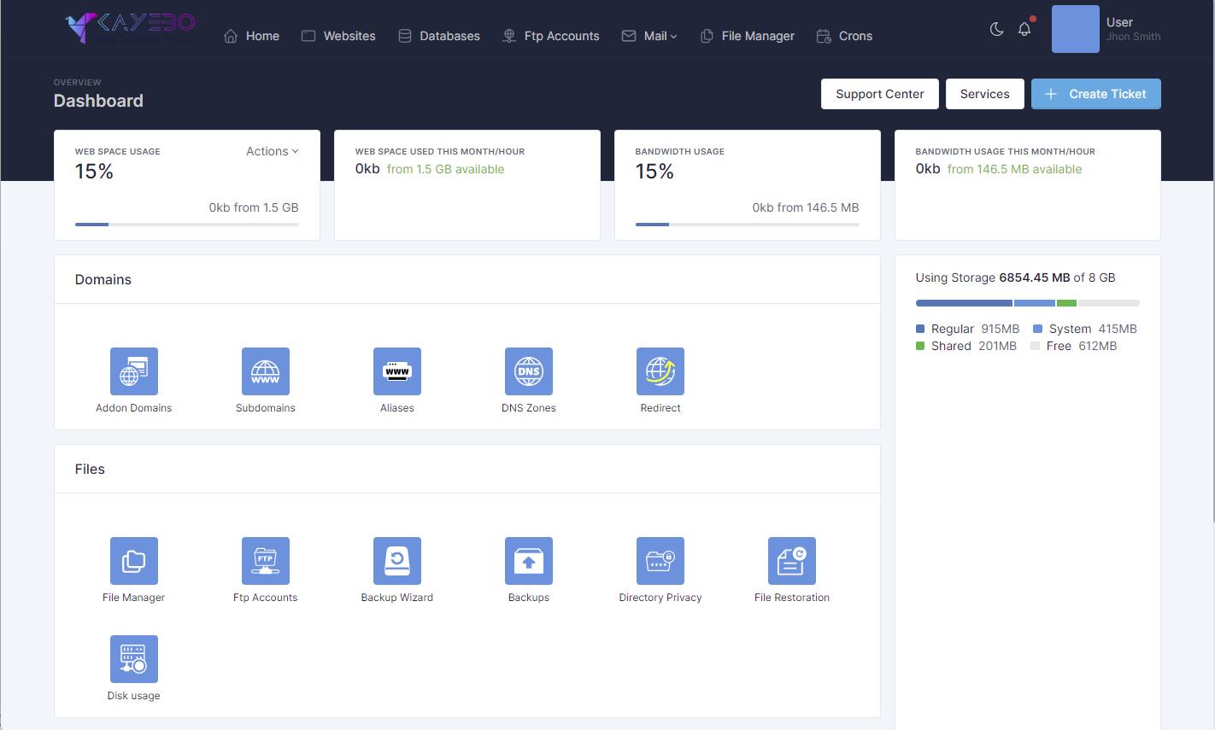Open the Redirect icon
This screenshot has width=1215, height=730.
point(660,371)
